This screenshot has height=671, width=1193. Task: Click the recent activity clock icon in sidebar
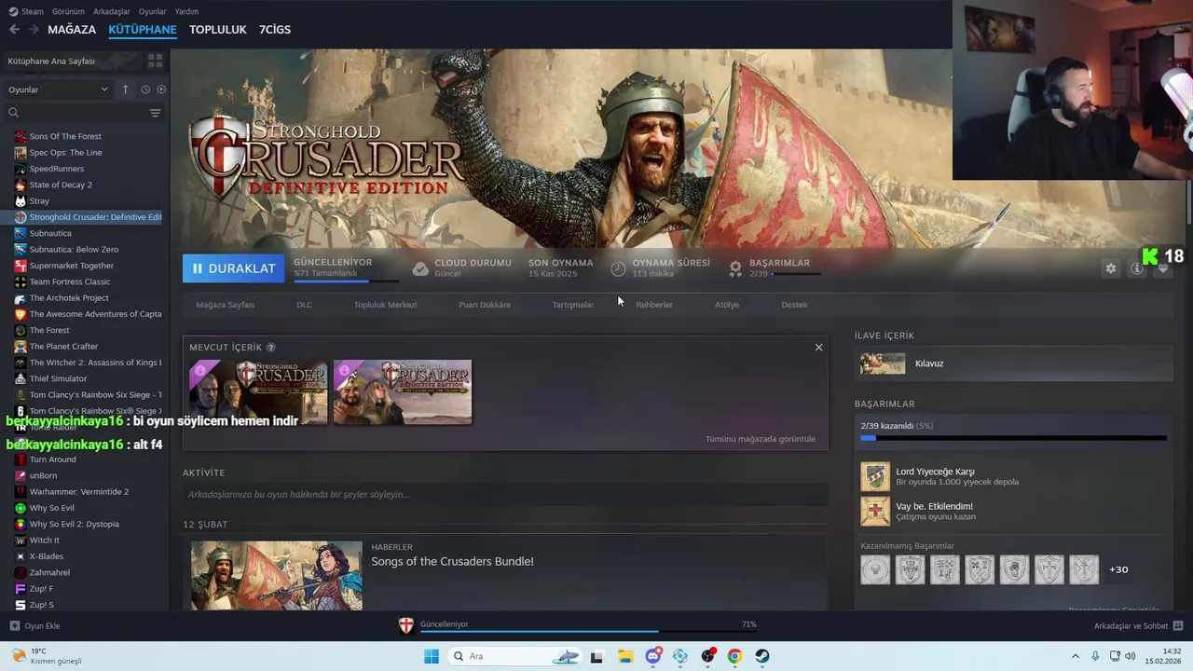145,89
